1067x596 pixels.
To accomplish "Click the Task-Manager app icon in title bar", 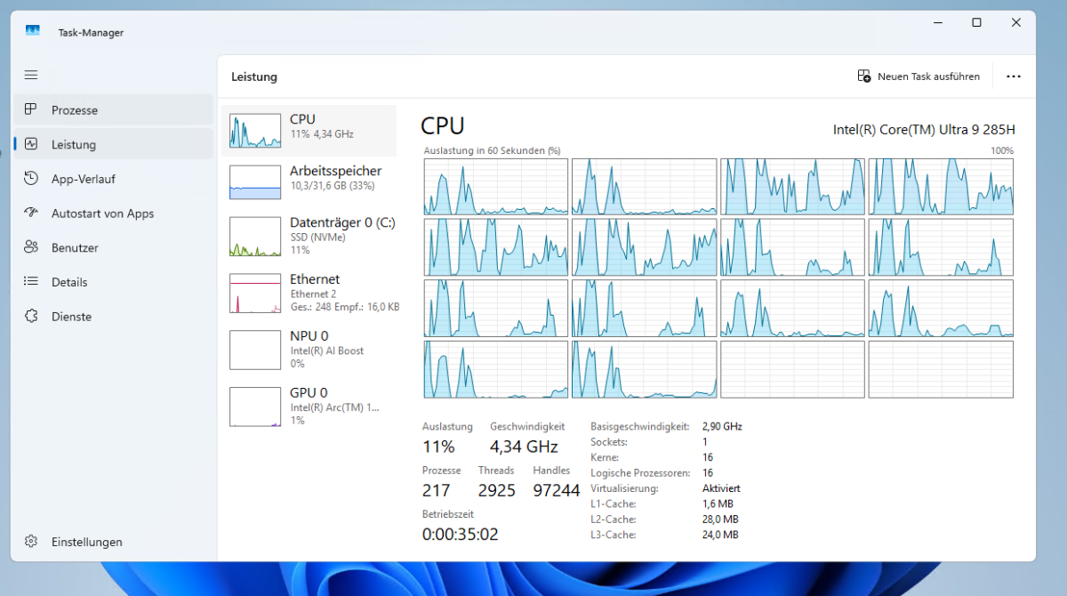I will [33, 31].
